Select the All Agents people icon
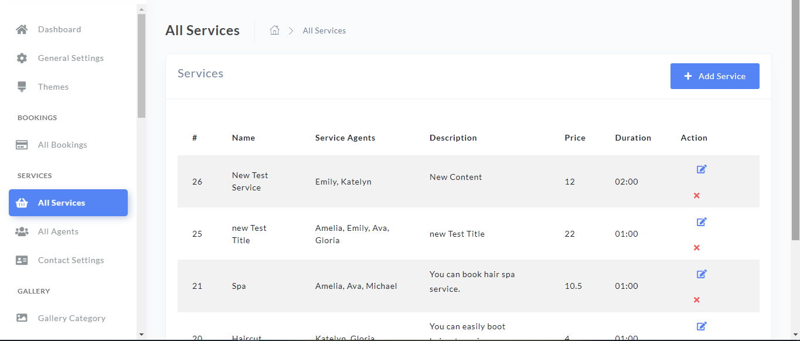This screenshot has width=800, height=341. point(22,231)
